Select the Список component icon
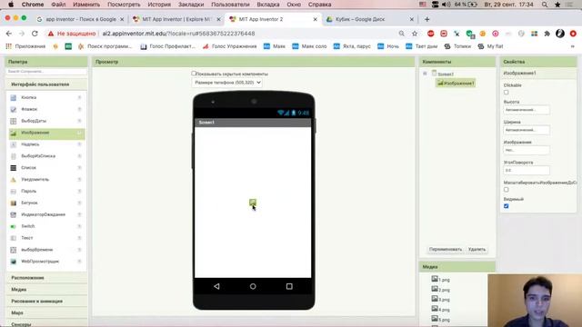 coord(14,168)
